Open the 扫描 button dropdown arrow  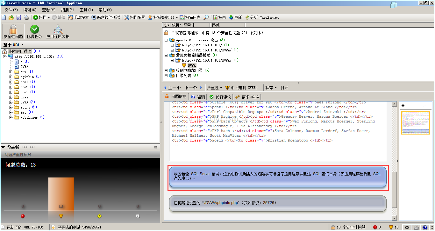(49, 17)
